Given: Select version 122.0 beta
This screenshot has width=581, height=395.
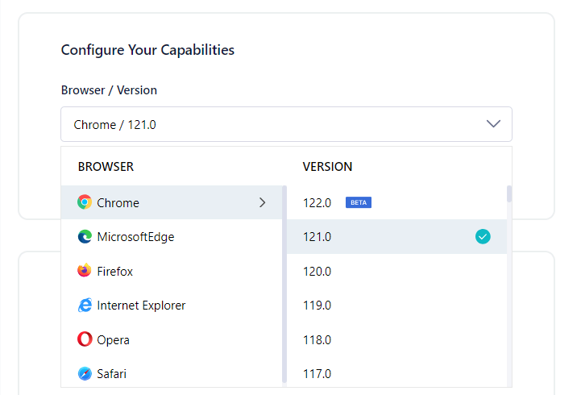Looking at the screenshot, I should pos(396,202).
